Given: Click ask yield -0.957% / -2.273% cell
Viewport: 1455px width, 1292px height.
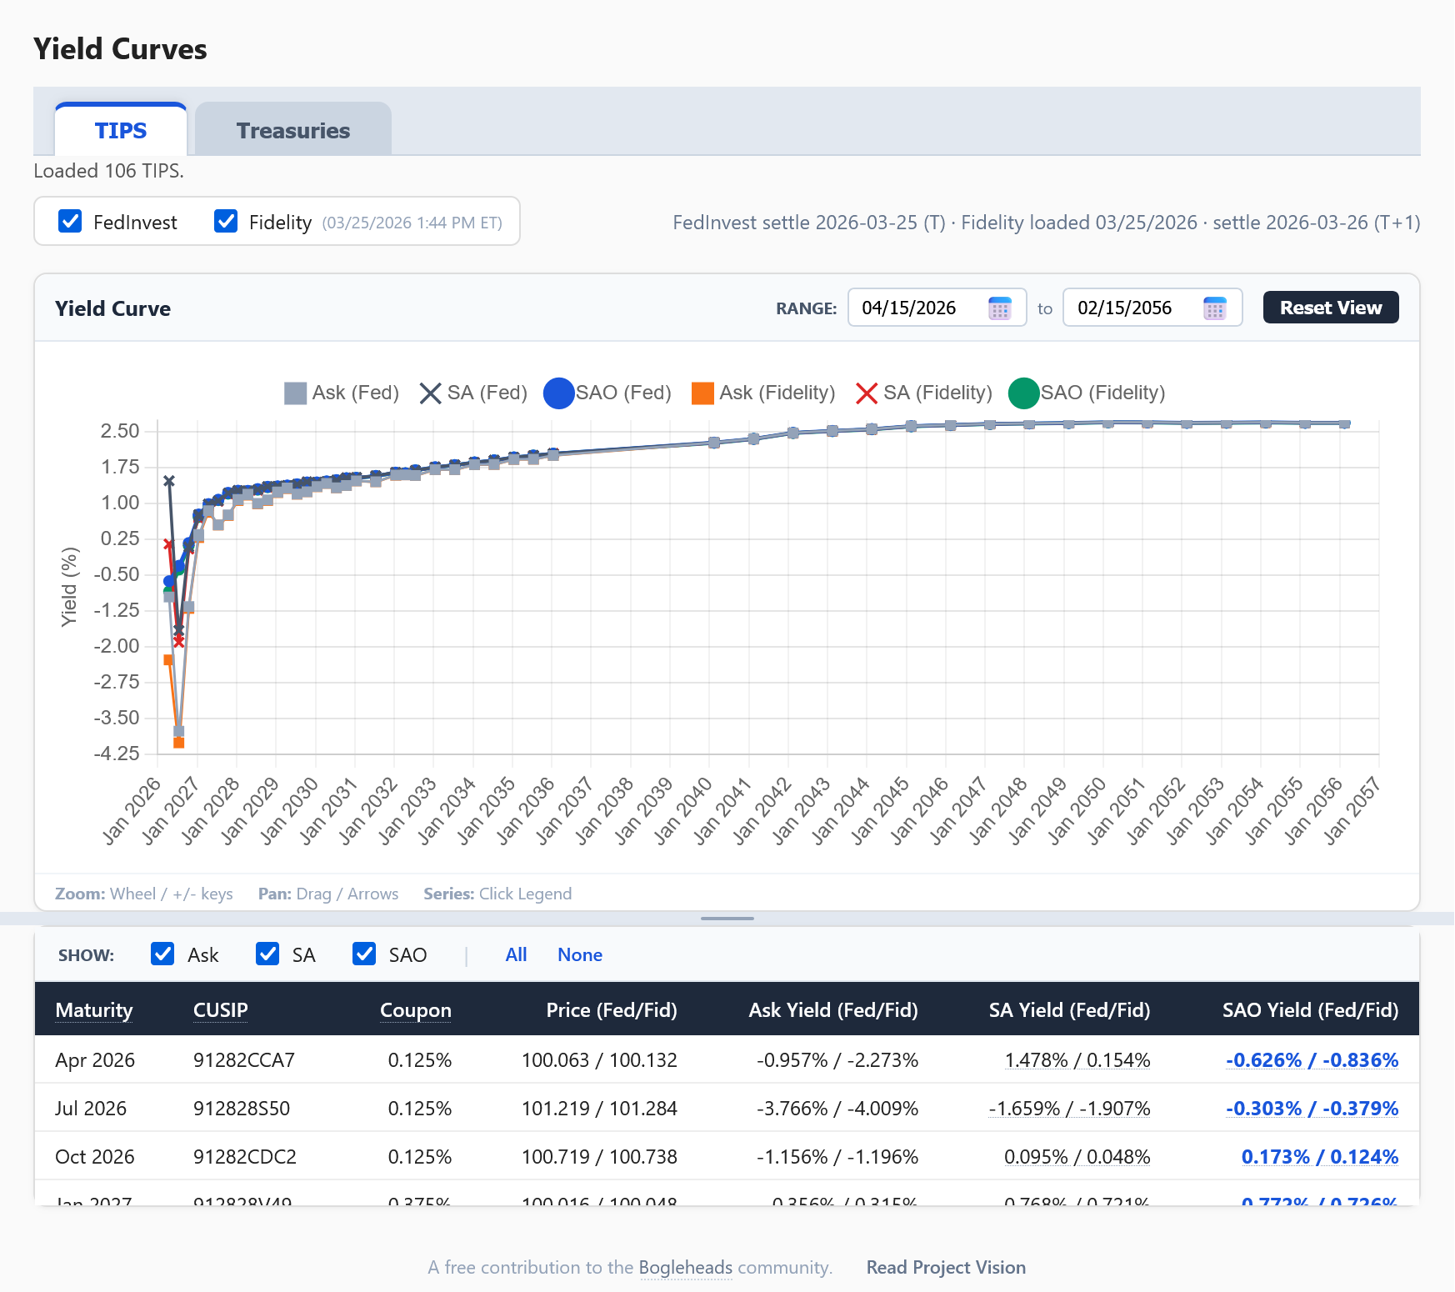Looking at the screenshot, I should coord(837,1059).
